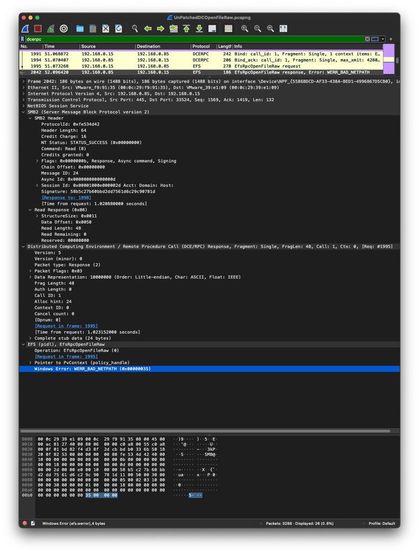Start capturing packets with the shark fin icon

pyautogui.click(x=25, y=29)
